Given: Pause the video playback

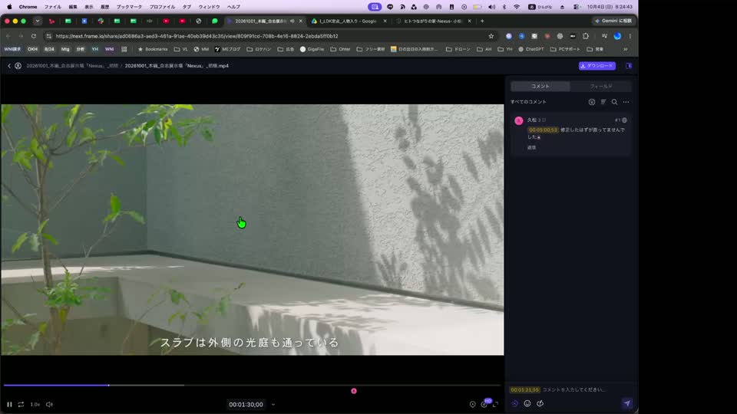Looking at the screenshot, I should coord(9,404).
